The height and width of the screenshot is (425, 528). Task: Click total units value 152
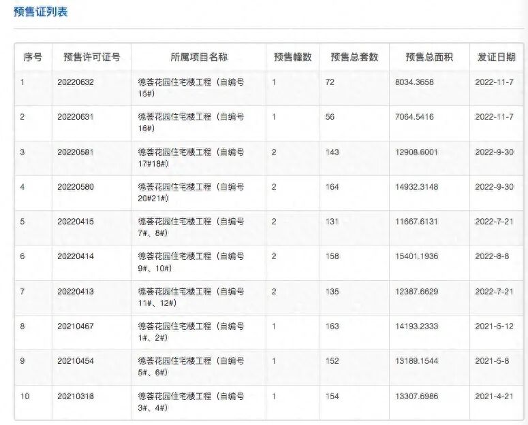tap(332, 361)
